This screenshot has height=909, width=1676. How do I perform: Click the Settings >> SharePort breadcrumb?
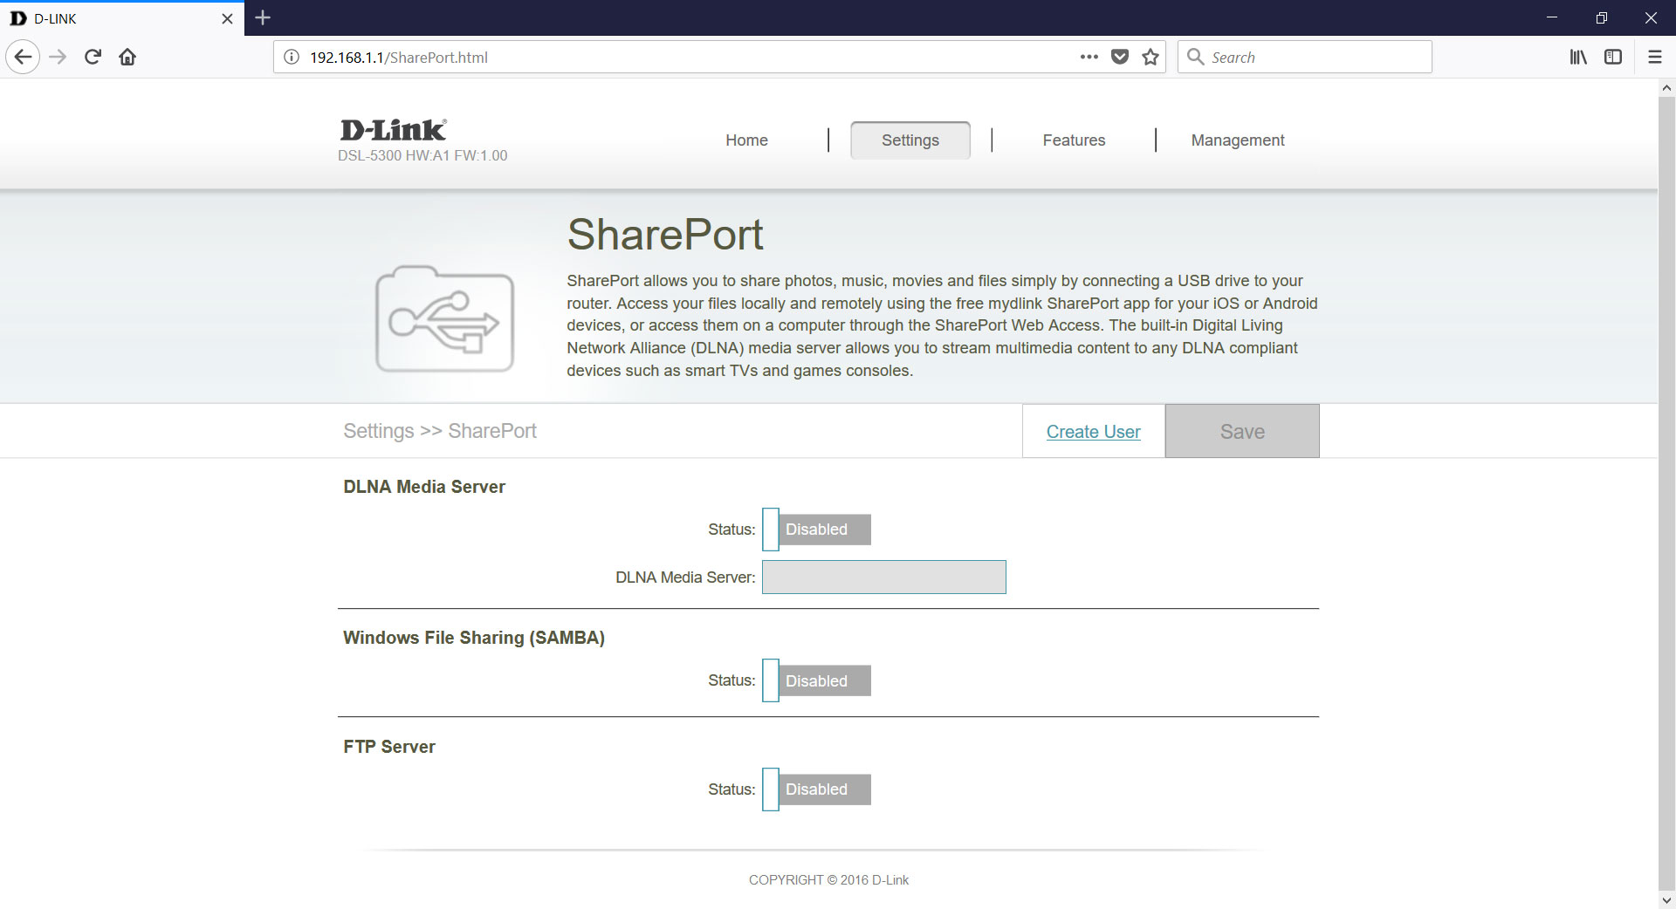(440, 431)
